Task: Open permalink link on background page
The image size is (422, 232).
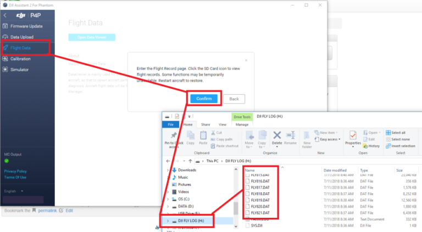Action: tap(47, 211)
